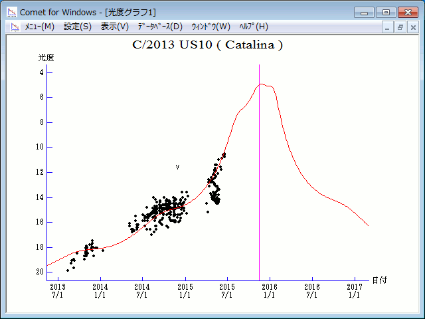Click the magnitude 14 axis label

point(40,197)
